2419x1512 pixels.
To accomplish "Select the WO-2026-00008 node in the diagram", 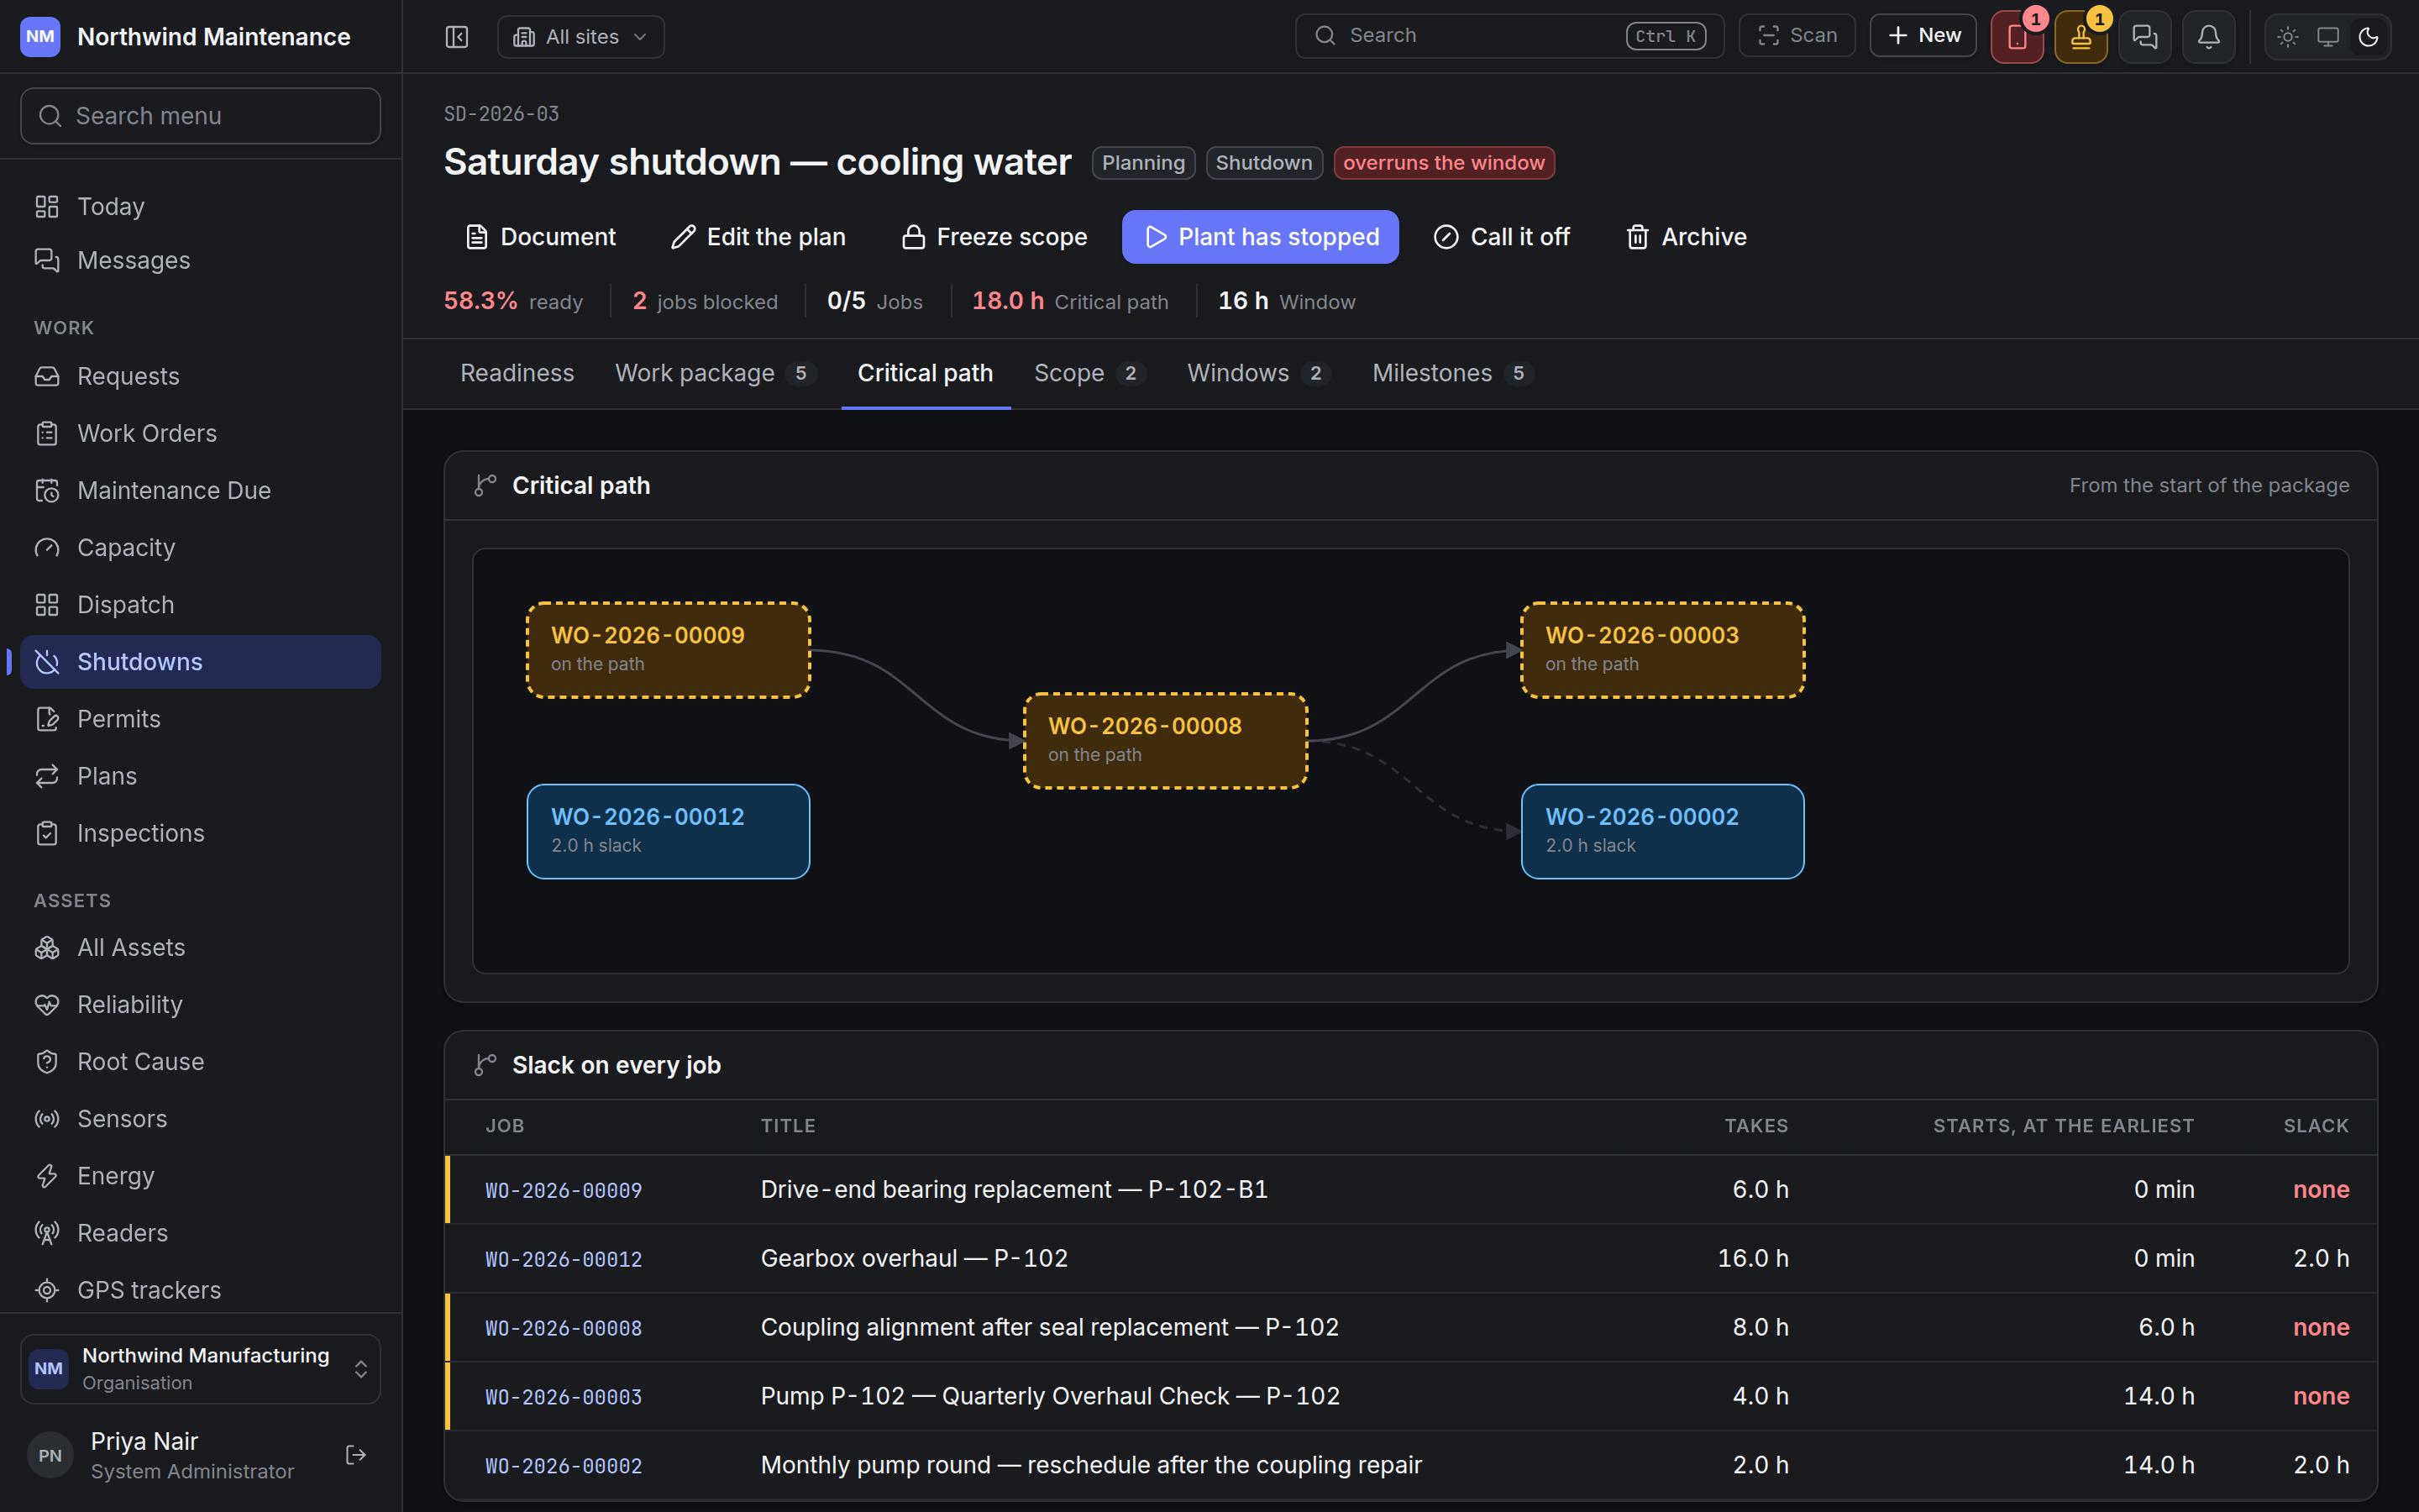I will coord(1166,740).
